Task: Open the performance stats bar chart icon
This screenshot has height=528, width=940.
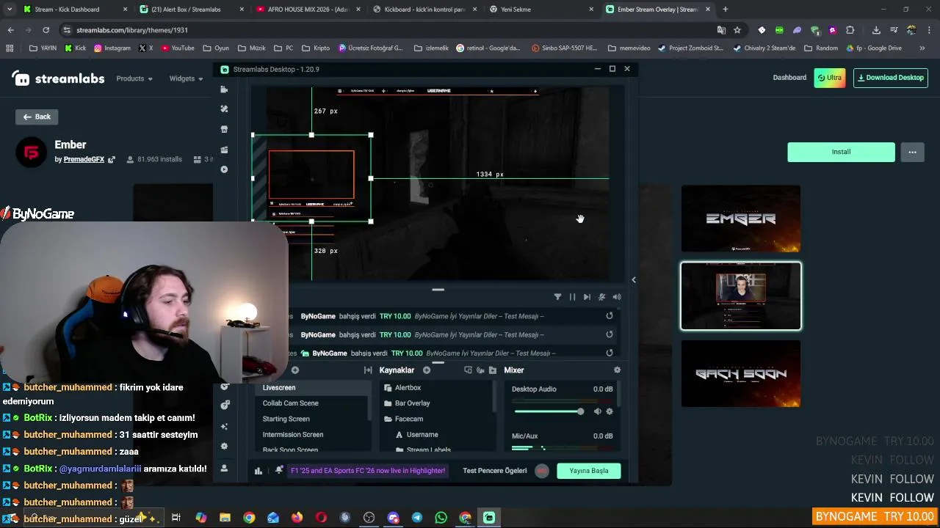Action: 258,471
